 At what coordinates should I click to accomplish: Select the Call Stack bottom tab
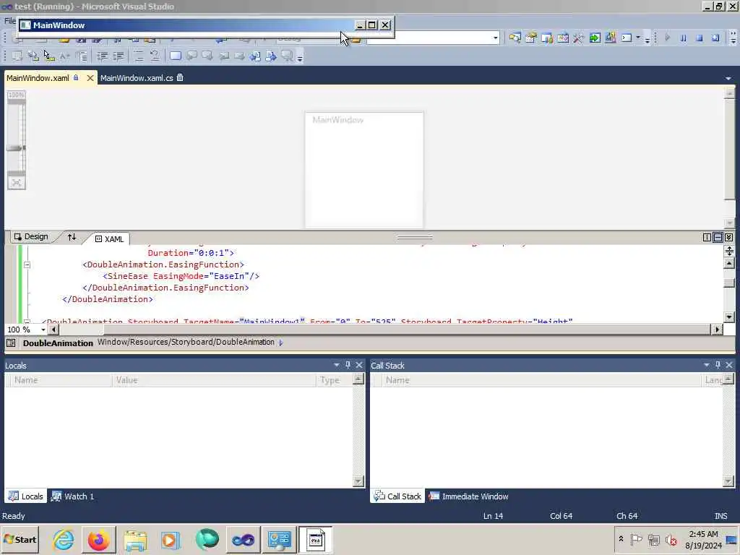397,496
